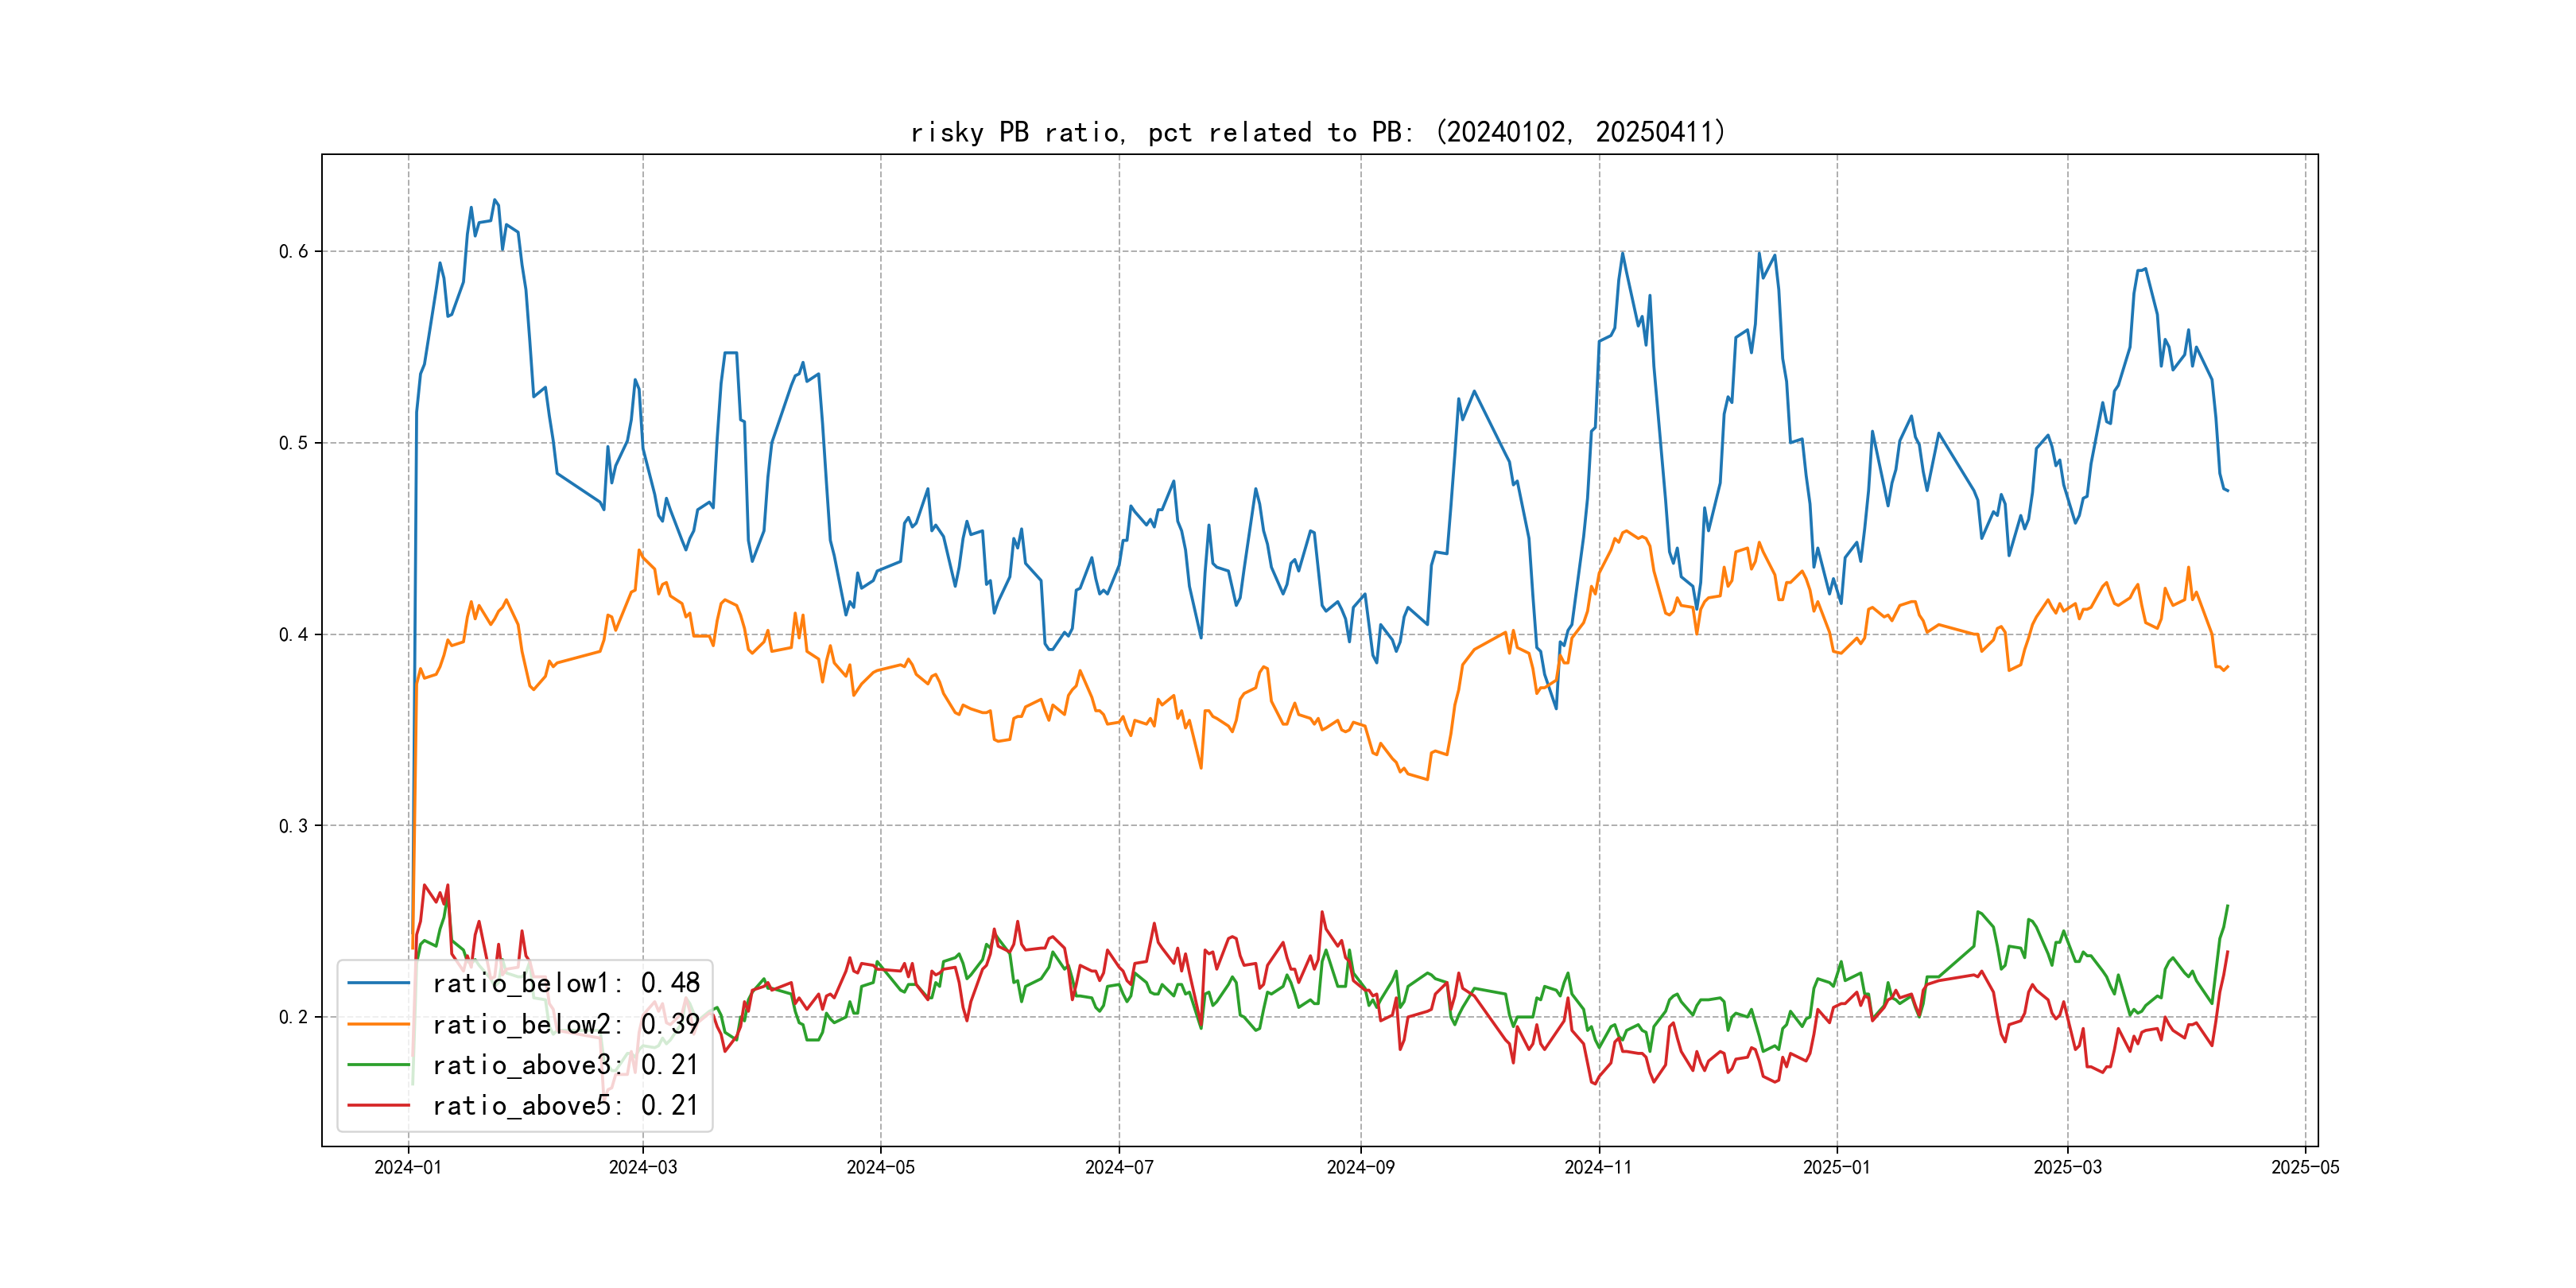Click the 2024-07 x-axis label
The height and width of the screenshot is (1288, 2576).
[1119, 1167]
